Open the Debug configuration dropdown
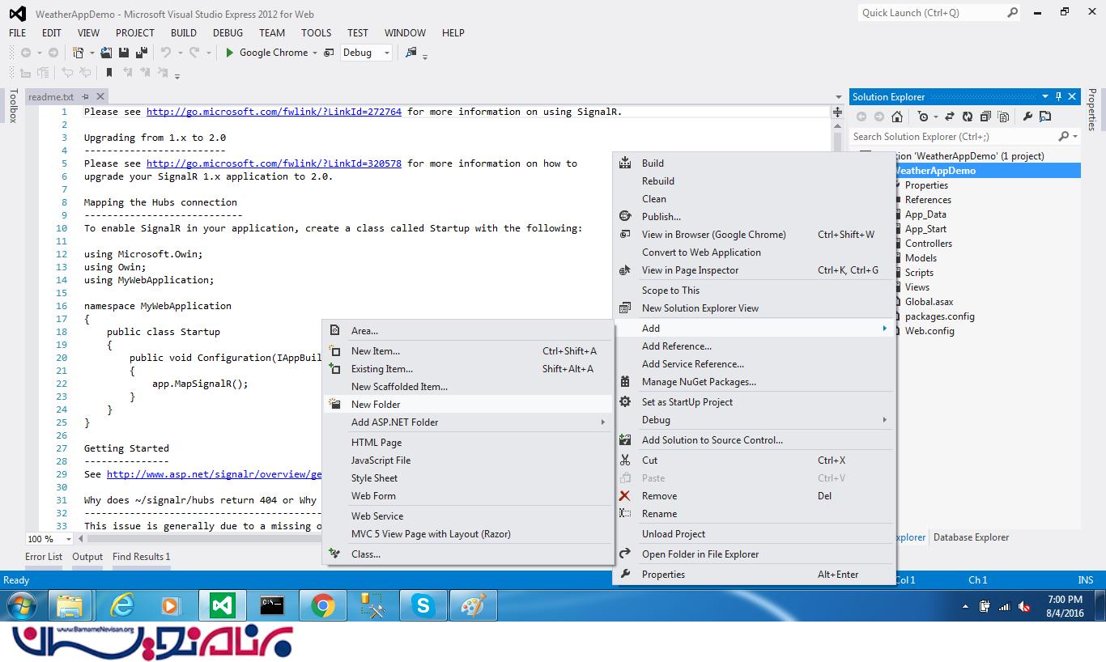Image resolution: width=1106 pixels, height=662 pixels. (366, 53)
